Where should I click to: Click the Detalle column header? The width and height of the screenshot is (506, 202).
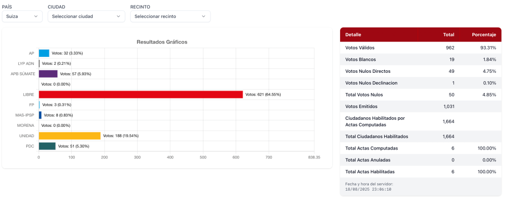tap(353, 35)
